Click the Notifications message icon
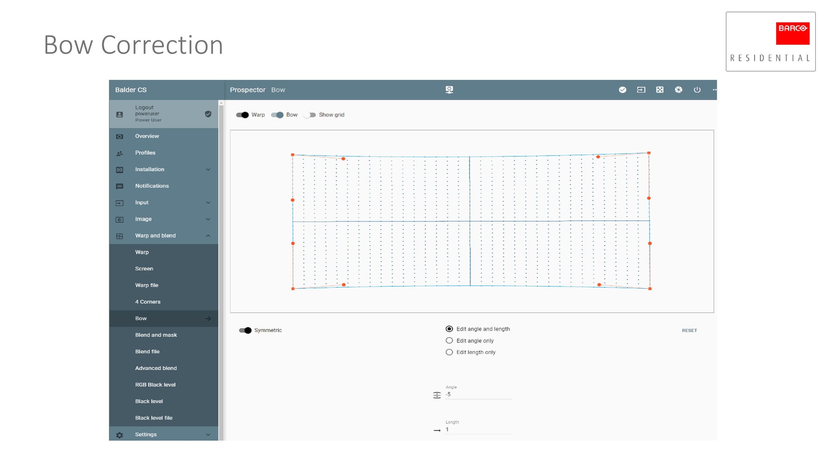 [x=120, y=186]
